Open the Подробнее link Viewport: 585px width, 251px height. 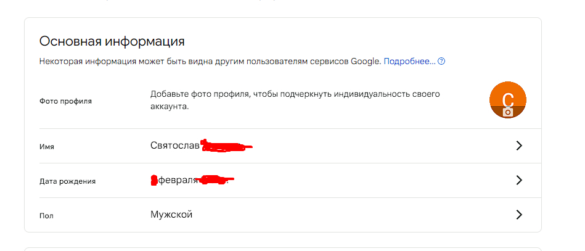tap(409, 61)
